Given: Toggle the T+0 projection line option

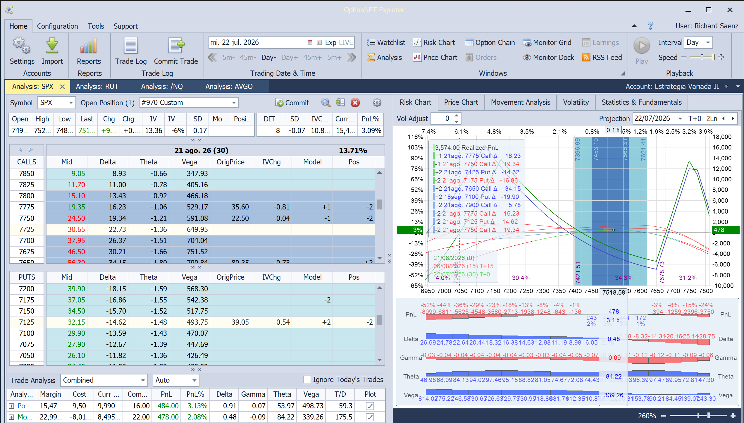Looking at the screenshot, I should click(x=695, y=118).
